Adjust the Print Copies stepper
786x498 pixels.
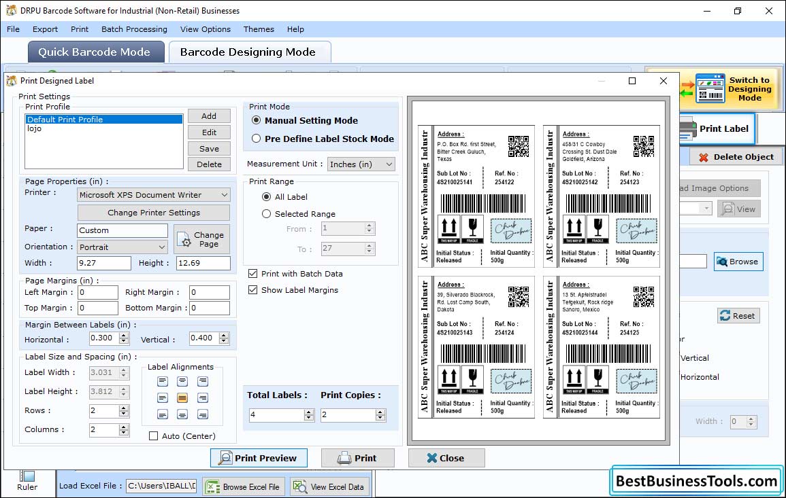[380, 415]
